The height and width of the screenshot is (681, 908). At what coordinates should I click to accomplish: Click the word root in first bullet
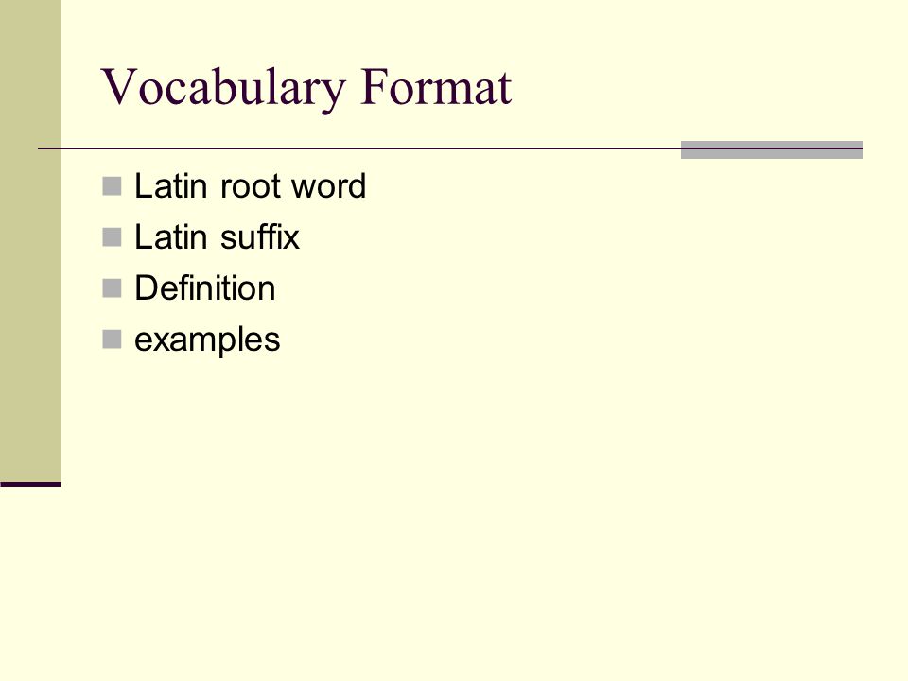(251, 187)
